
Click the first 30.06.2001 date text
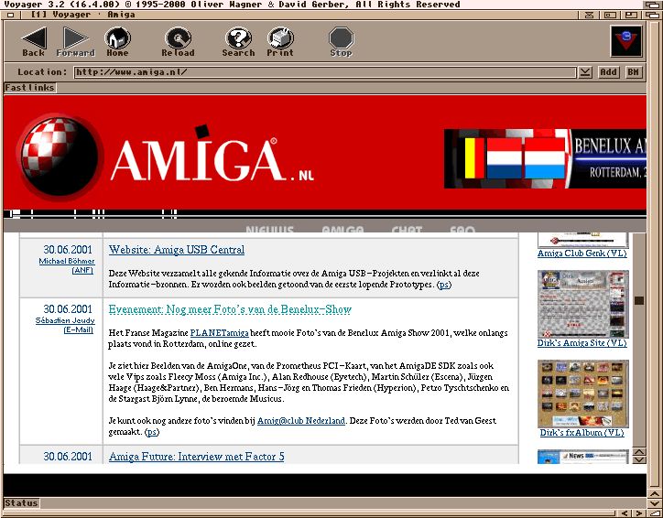[x=68, y=250]
